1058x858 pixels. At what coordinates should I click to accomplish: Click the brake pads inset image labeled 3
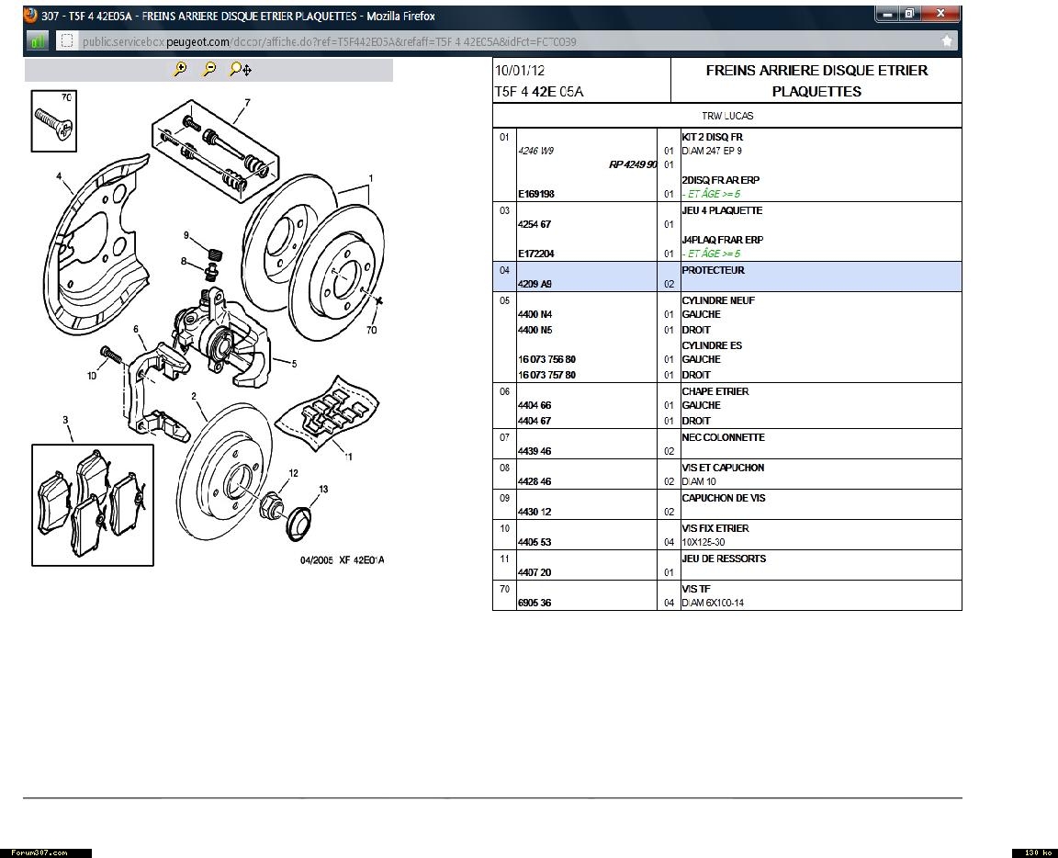(93, 504)
